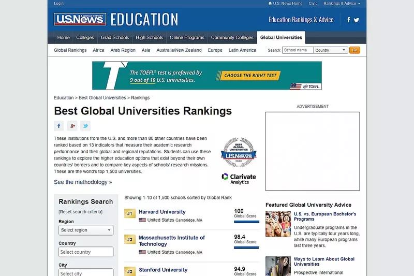Go to Europe rankings
Screen dimensions: 414x276
[x=215, y=50]
